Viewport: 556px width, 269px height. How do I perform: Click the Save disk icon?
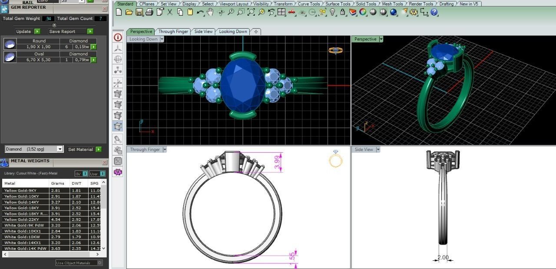(139, 12)
